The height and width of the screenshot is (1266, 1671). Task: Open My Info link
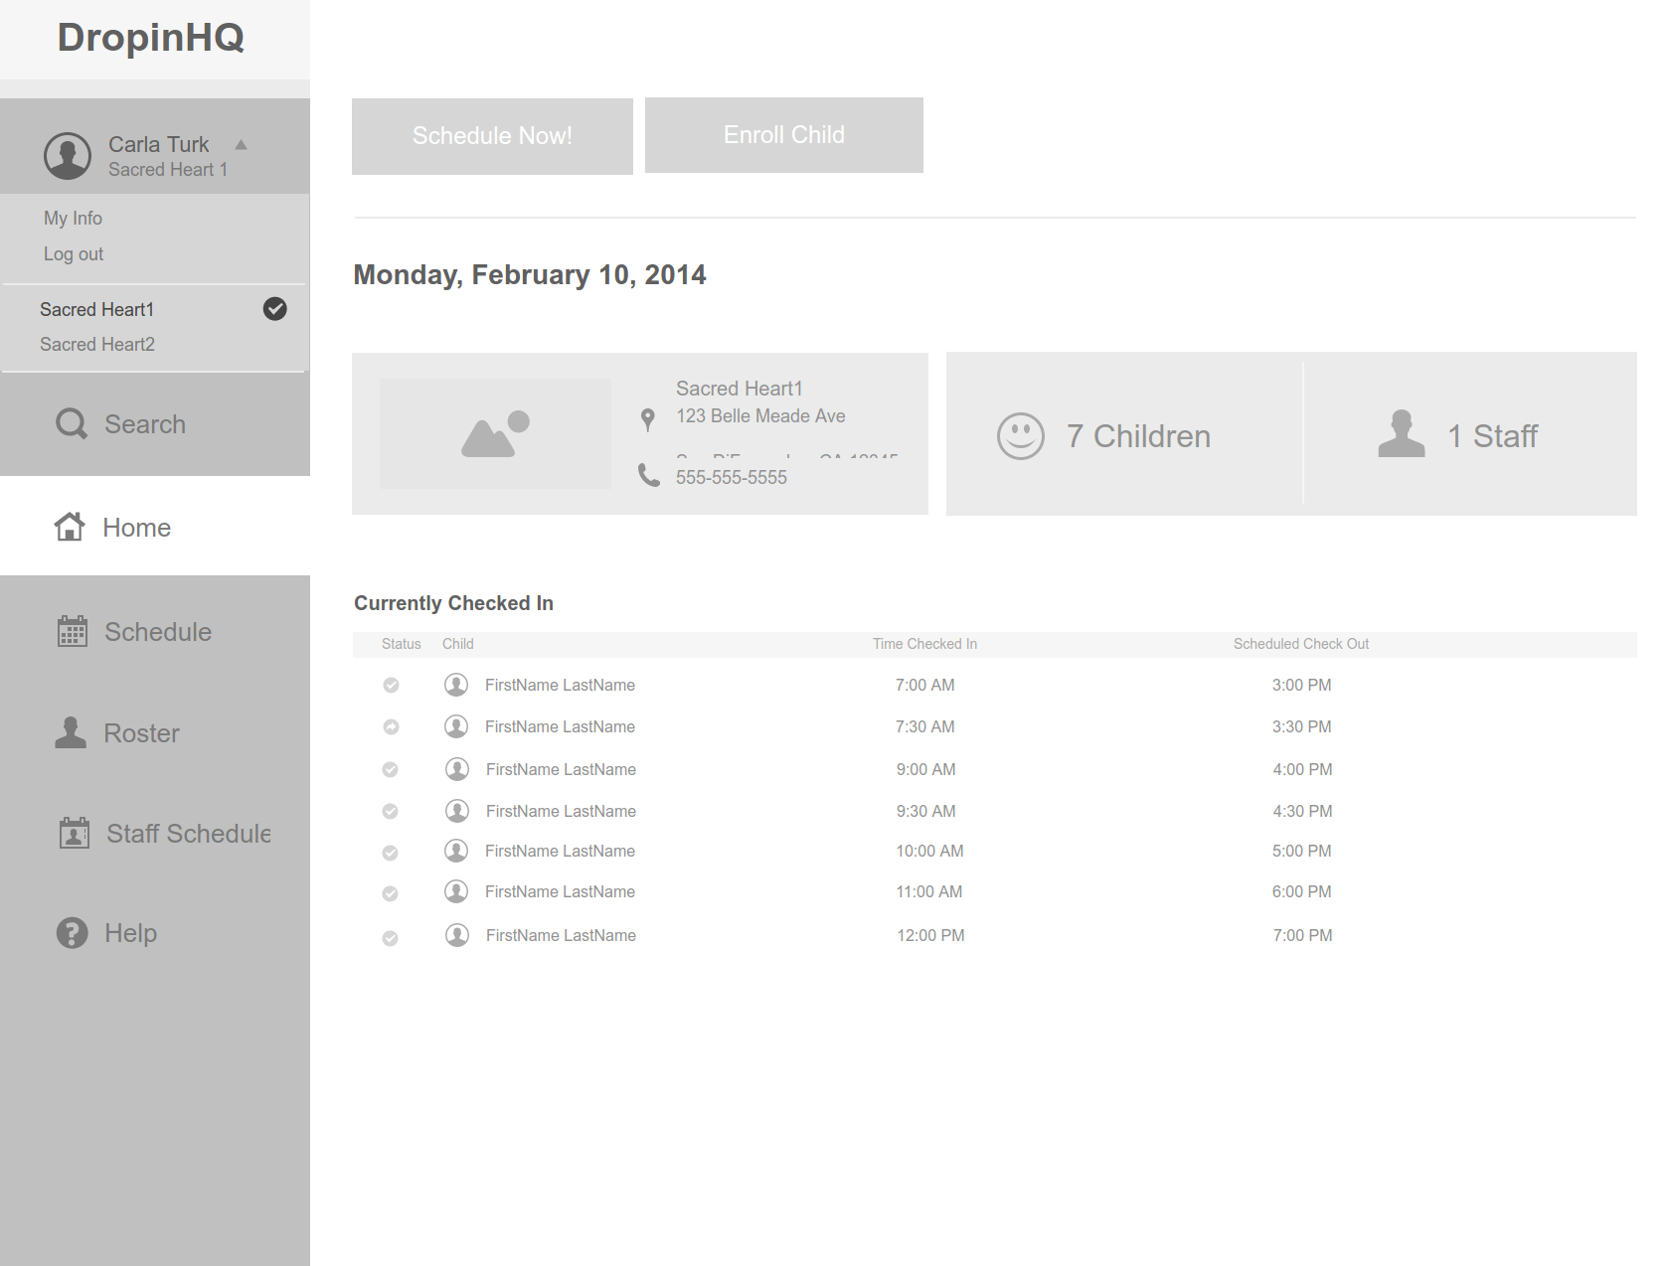click(73, 218)
